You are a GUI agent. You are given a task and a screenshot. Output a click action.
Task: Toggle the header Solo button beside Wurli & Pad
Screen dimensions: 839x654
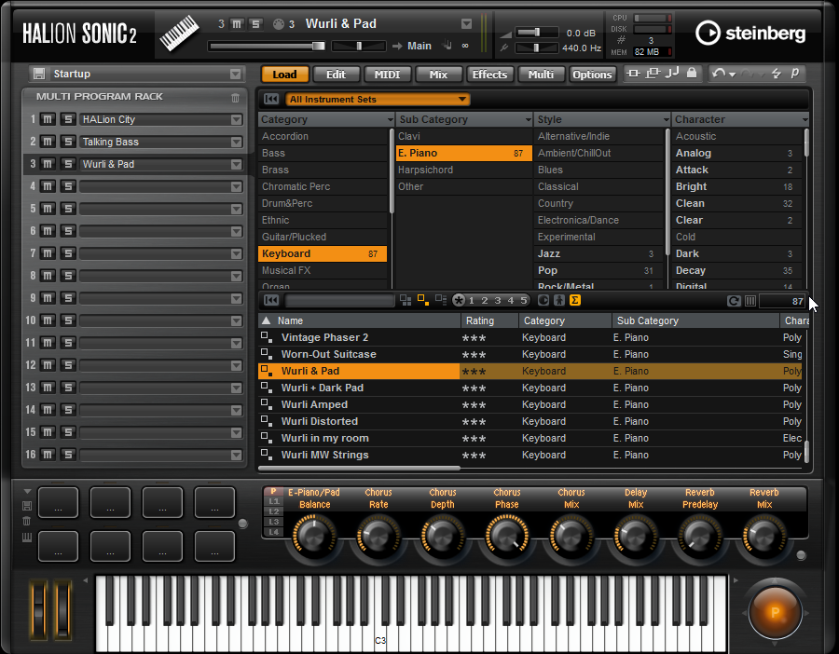(255, 24)
